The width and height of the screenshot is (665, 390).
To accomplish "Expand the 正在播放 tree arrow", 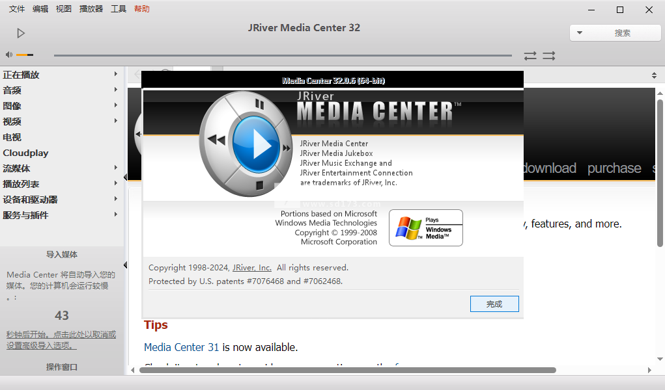I will 116,74.
